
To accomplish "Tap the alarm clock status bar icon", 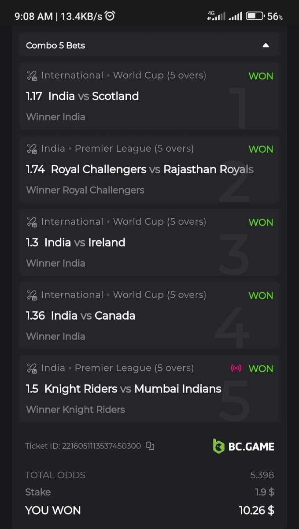I will [x=110, y=16].
